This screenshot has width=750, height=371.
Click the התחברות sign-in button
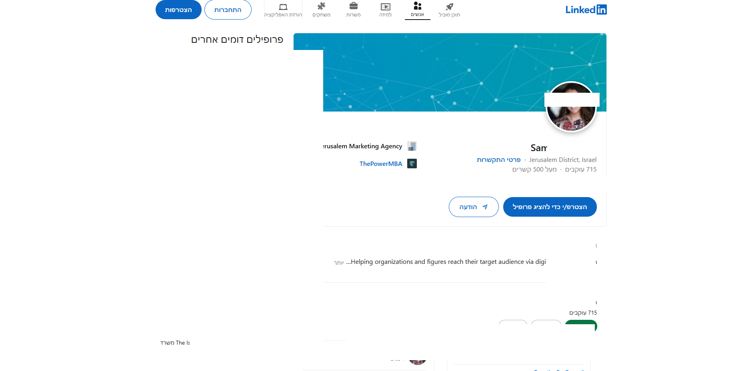(228, 10)
